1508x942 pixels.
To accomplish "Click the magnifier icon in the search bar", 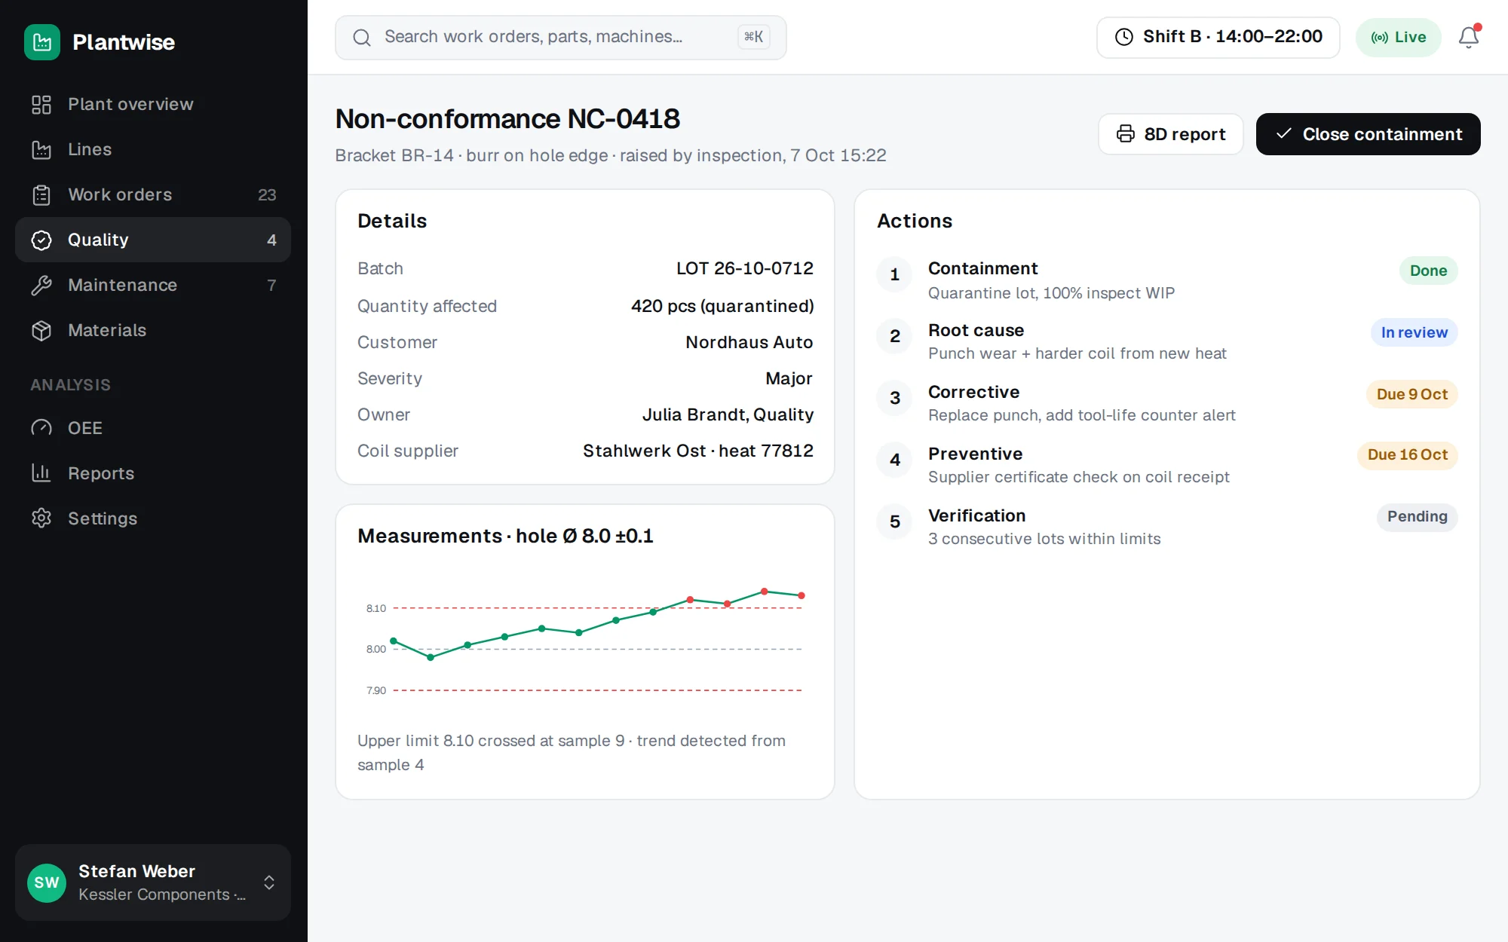I will click(x=362, y=37).
